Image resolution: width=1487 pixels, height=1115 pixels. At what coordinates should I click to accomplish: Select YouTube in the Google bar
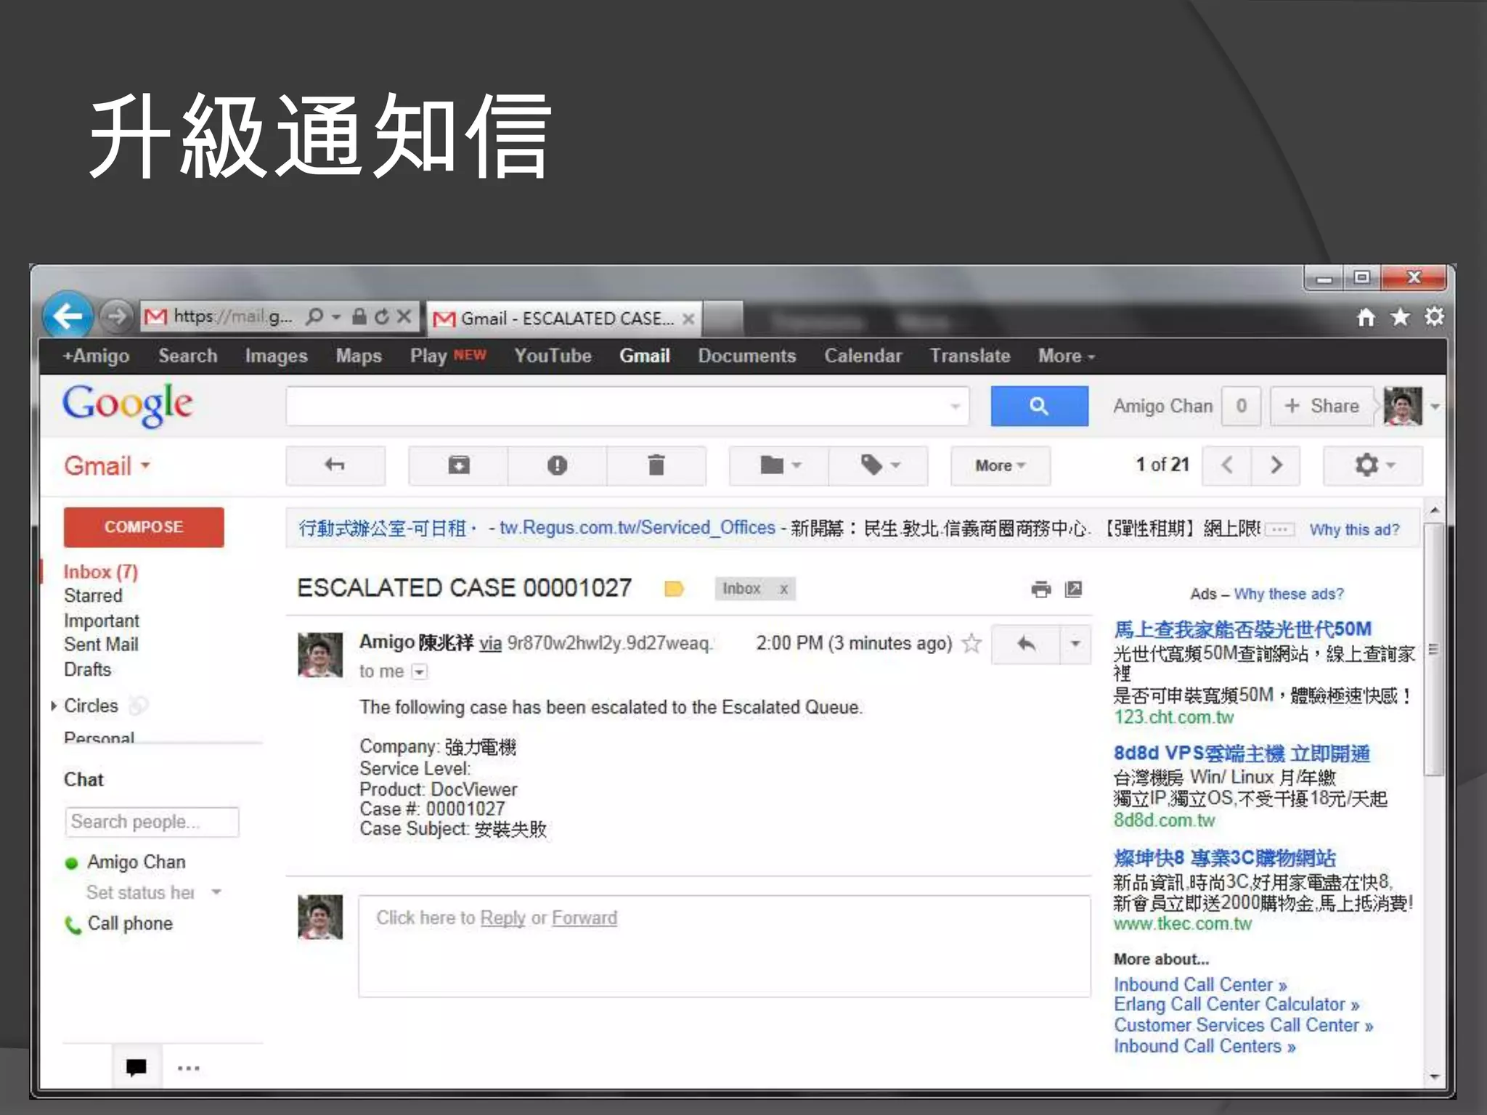pos(553,356)
